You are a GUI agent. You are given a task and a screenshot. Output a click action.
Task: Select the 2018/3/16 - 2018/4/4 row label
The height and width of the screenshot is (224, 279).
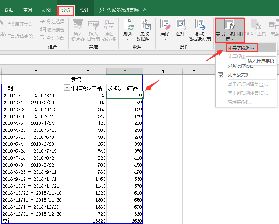coord(36,116)
